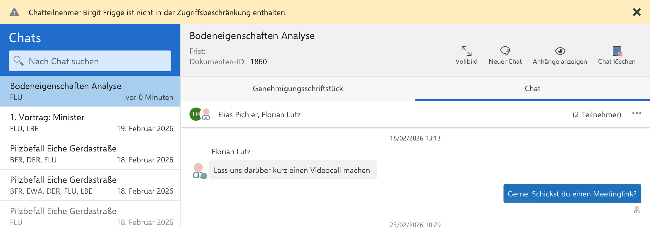Click the message 'Lass uns darüber kurz einen Videocall machen'
Viewport: 650px width, 228px height.
[x=293, y=170]
